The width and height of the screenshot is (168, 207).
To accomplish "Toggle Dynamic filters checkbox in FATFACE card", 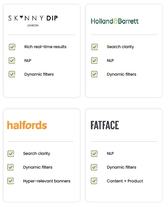I will tap(94, 167).
